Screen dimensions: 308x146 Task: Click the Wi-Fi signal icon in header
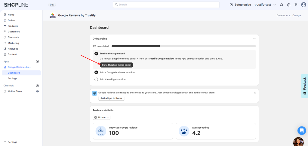(296, 5)
